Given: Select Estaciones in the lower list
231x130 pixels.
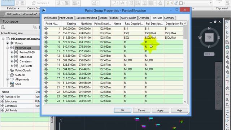Looking at the screenshot, I should 11,101.
